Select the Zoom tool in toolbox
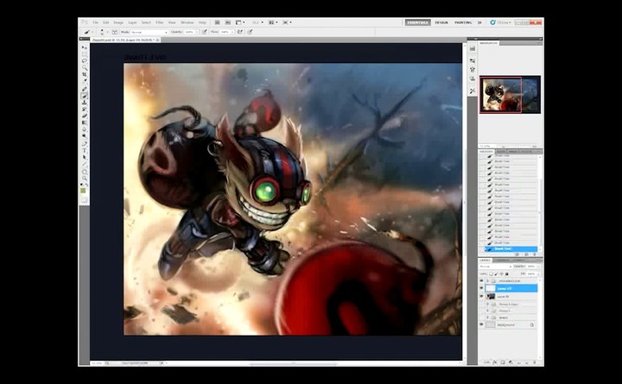622x384 pixels. 84,179
